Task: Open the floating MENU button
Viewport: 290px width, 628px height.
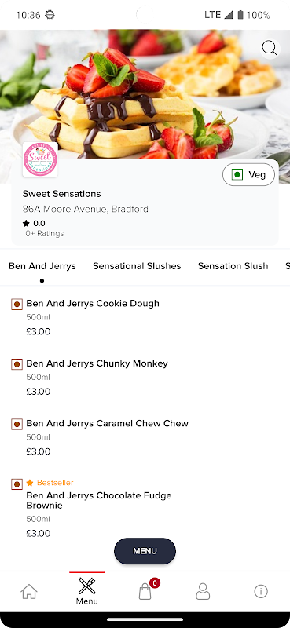Action: [x=145, y=551]
